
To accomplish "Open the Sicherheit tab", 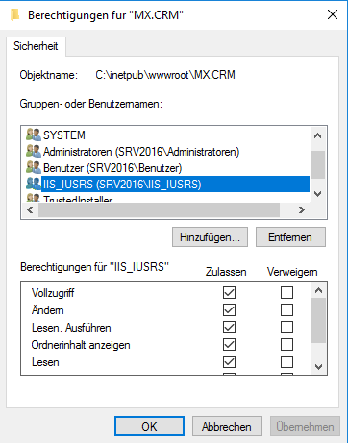I will pos(36,46).
